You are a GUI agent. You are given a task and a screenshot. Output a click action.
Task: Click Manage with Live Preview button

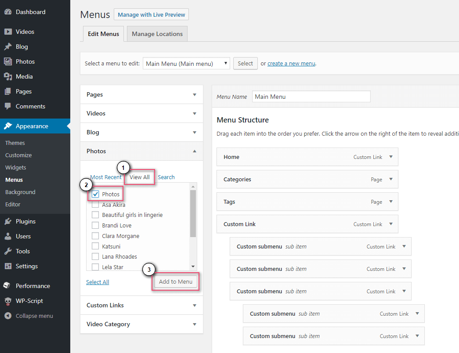[152, 14]
